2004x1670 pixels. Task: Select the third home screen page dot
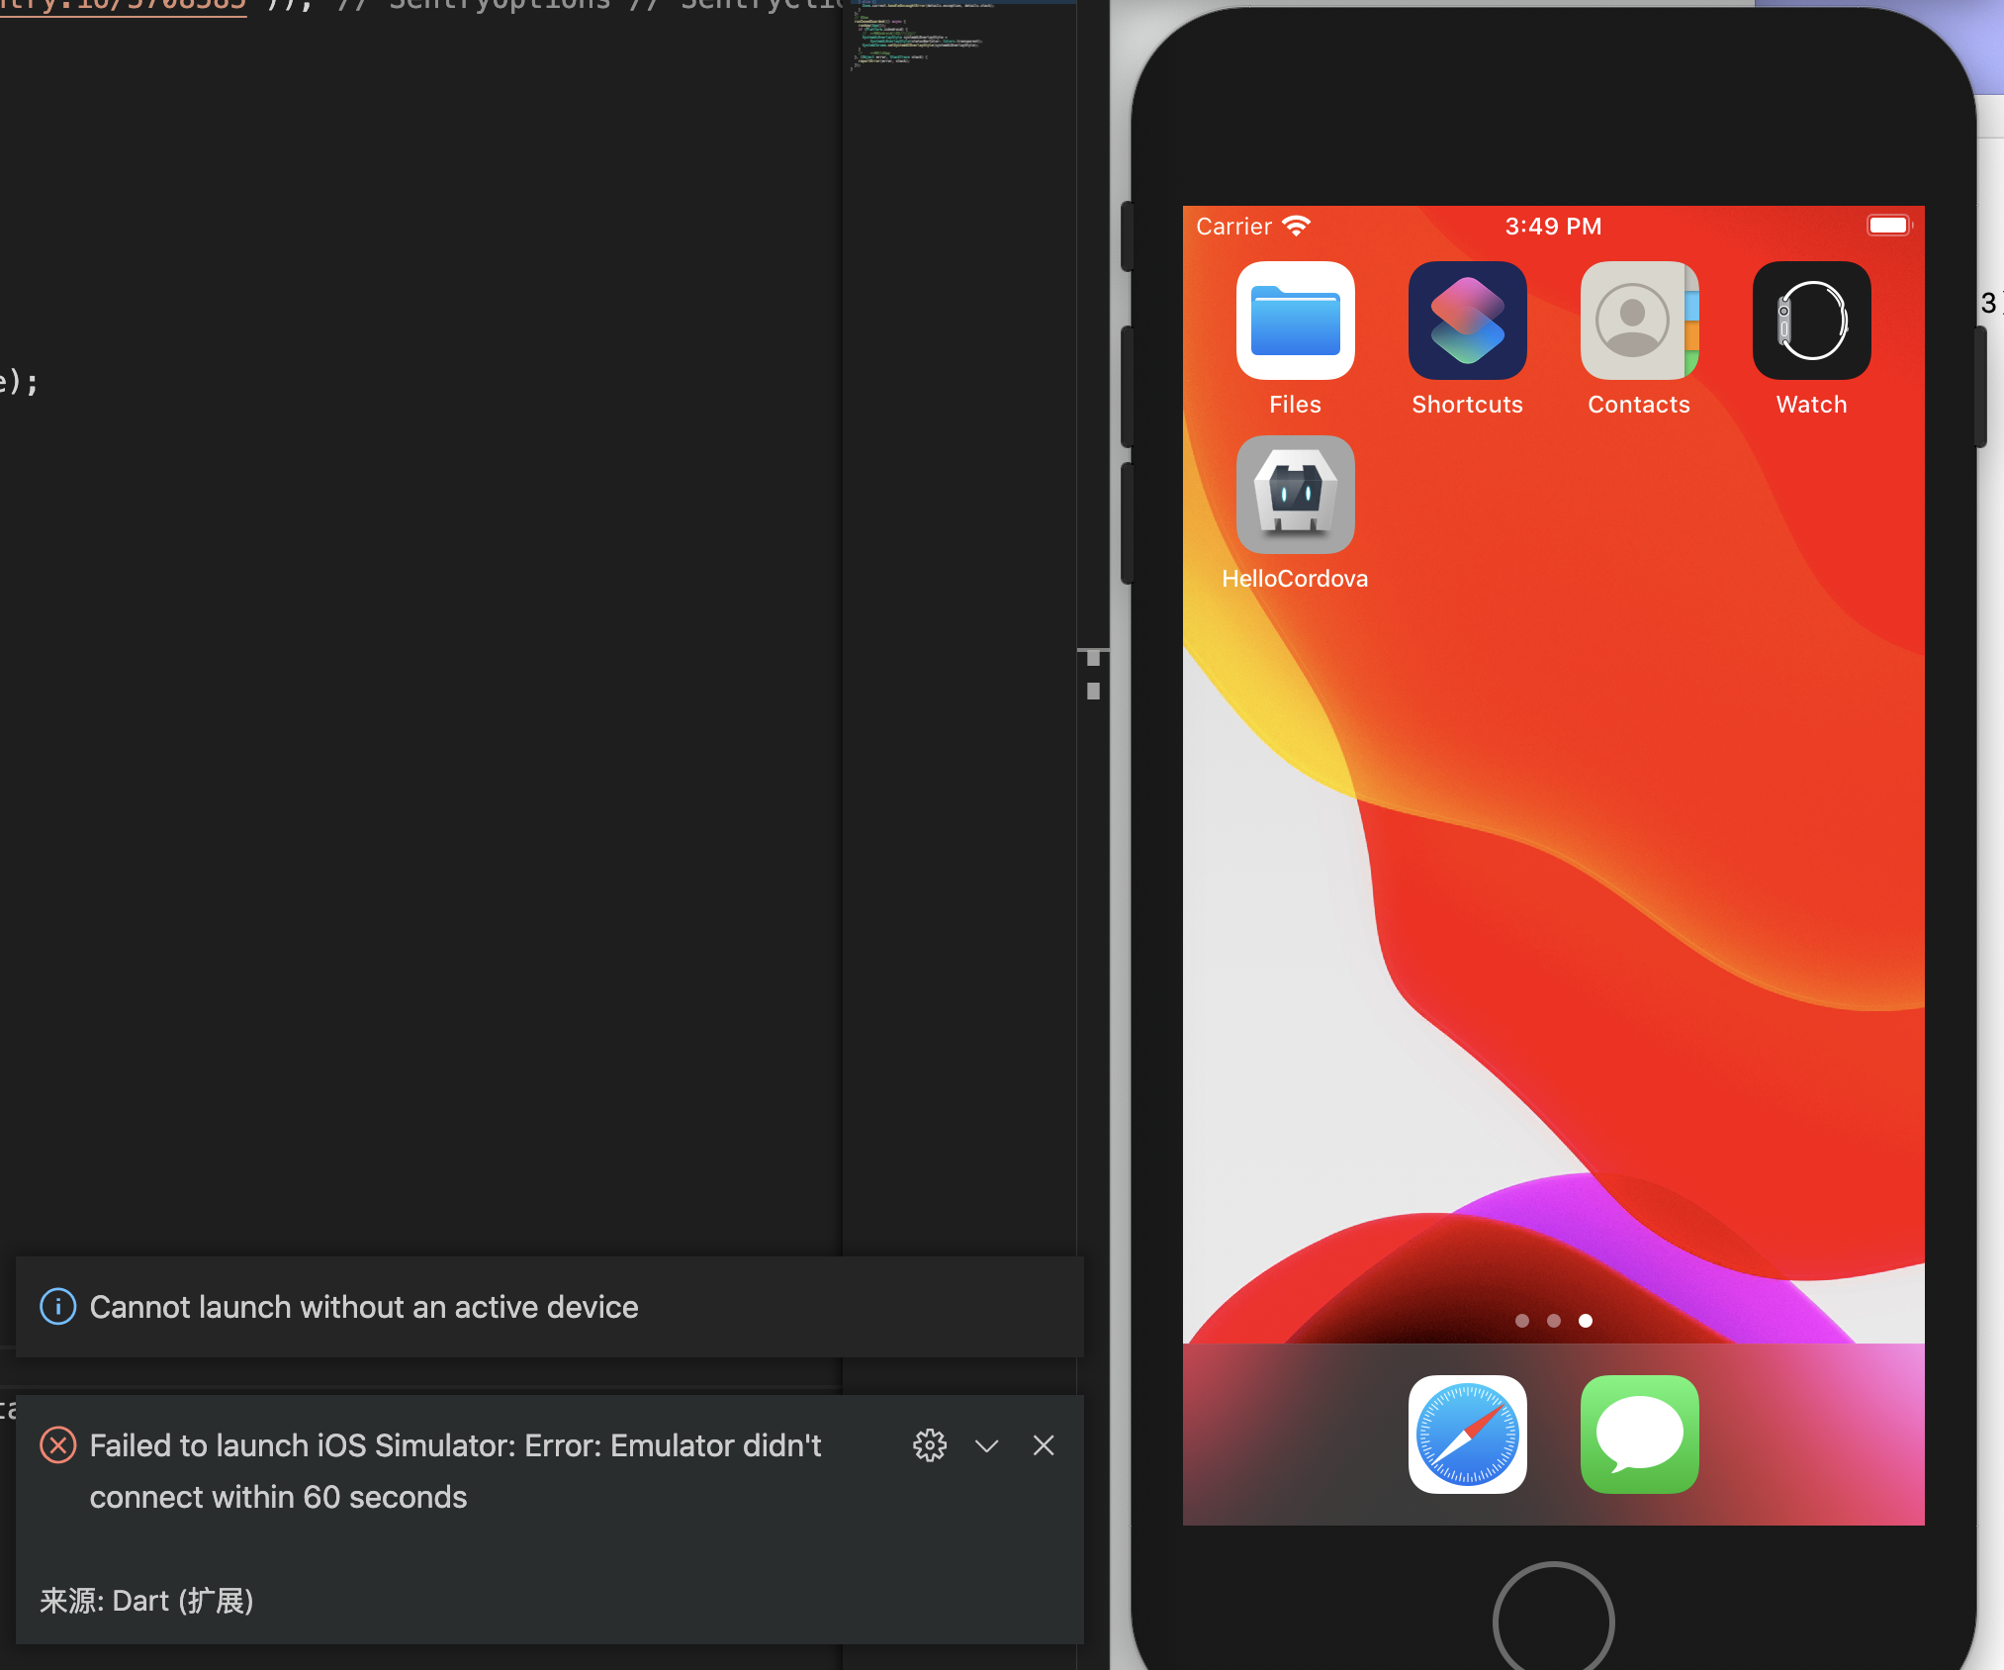coord(1585,1320)
